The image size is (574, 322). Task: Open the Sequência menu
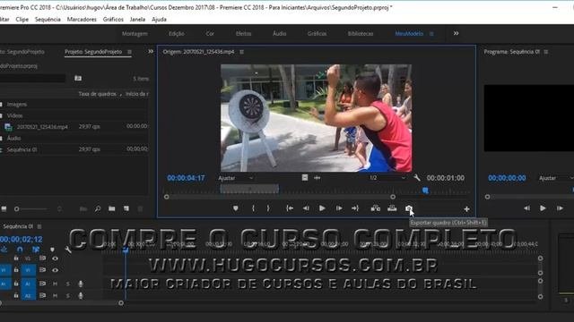(x=48, y=20)
